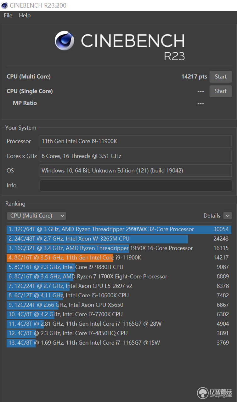Start the CPU Multi Core test
Screen dimensions: 237x402
click(221, 77)
